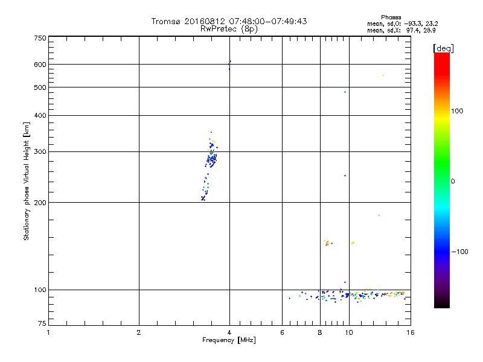
Task: Click the x-axis tick label '16'
Action: [411, 332]
